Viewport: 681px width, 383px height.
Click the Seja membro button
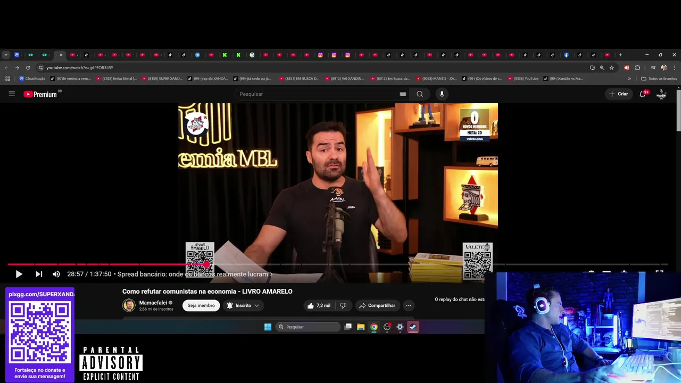[201, 305]
